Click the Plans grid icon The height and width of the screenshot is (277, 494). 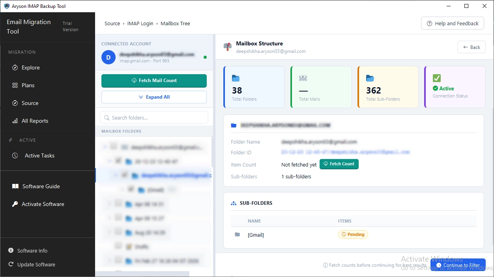click(15, 85)
